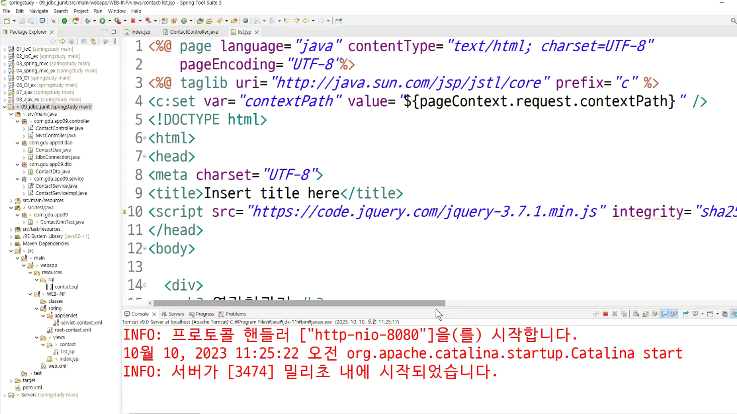Select pom.xml in the tree
This screenshot has height=414, width=737.
(x=32, y=388)
